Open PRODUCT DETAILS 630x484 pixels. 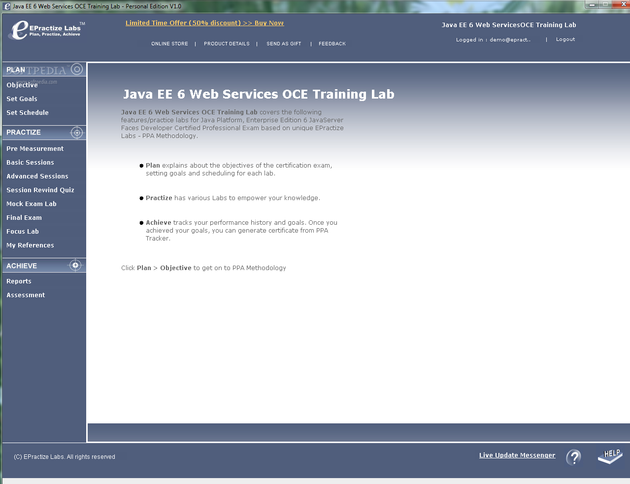pyautogui.click(x=227, y=44)
